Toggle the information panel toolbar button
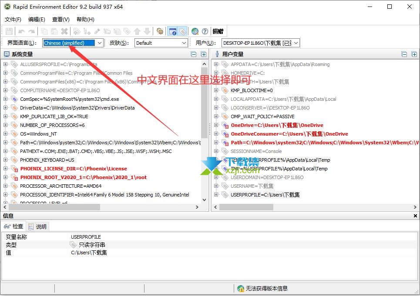Viewport: 420px width, 296px height. 172,31
